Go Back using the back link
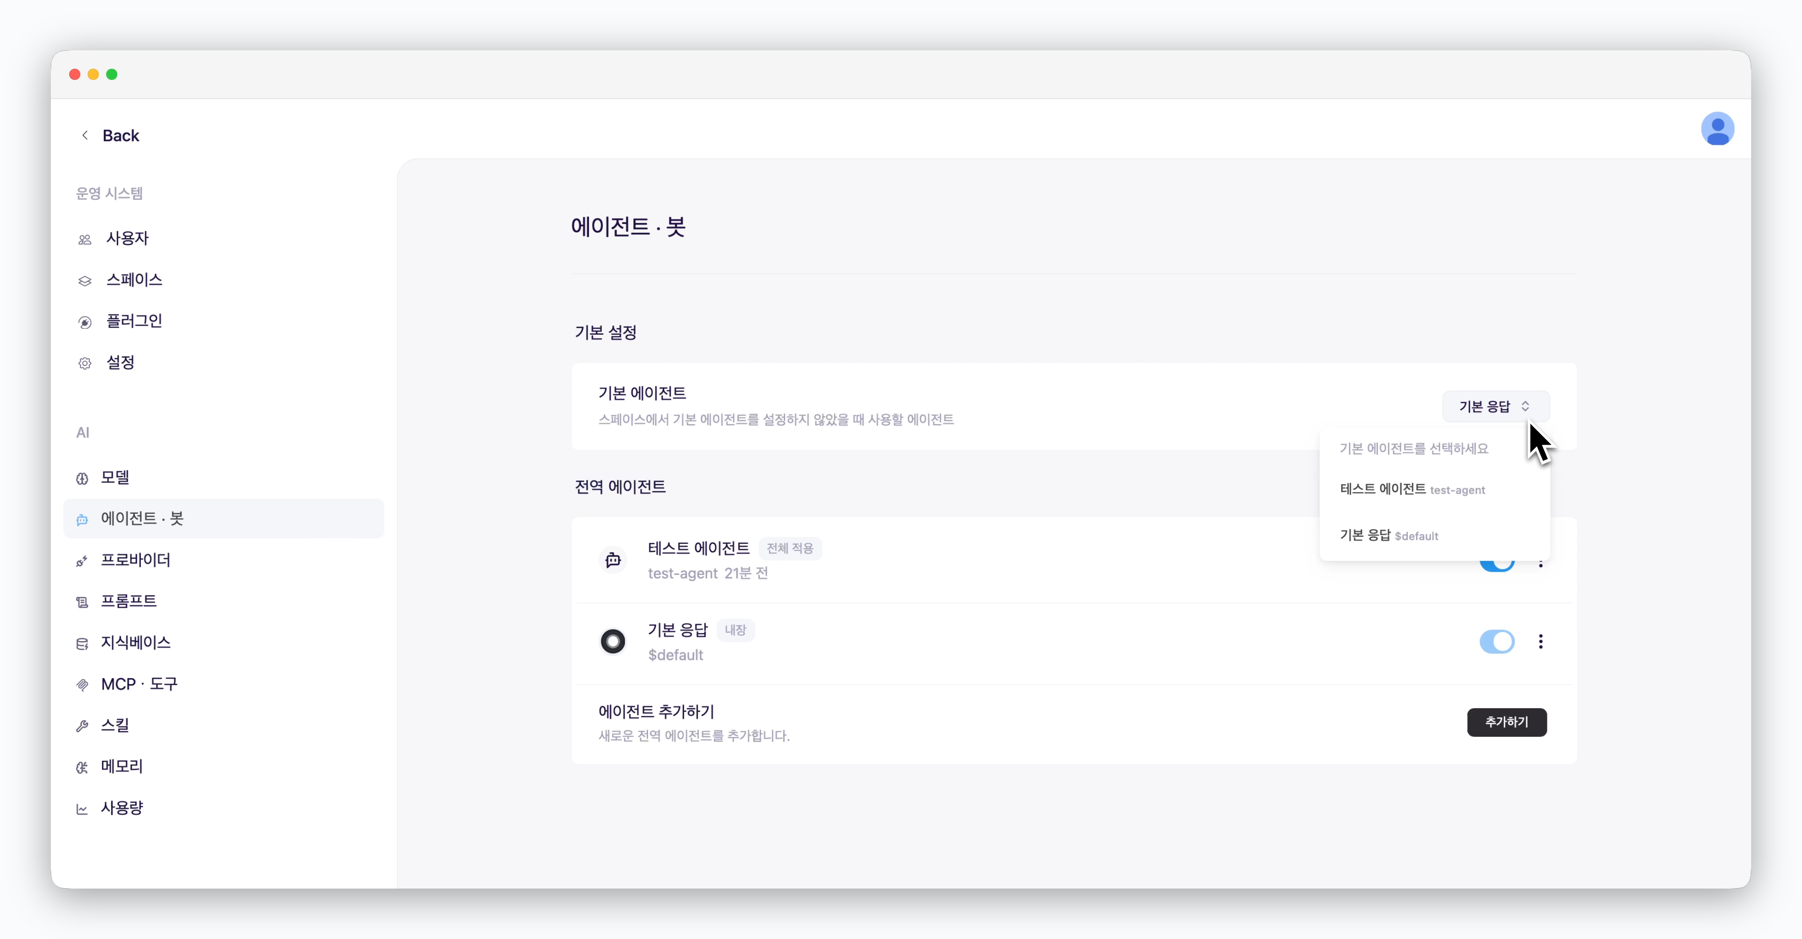The width and height of the screenshot is (1802, 939). [110, 135]
